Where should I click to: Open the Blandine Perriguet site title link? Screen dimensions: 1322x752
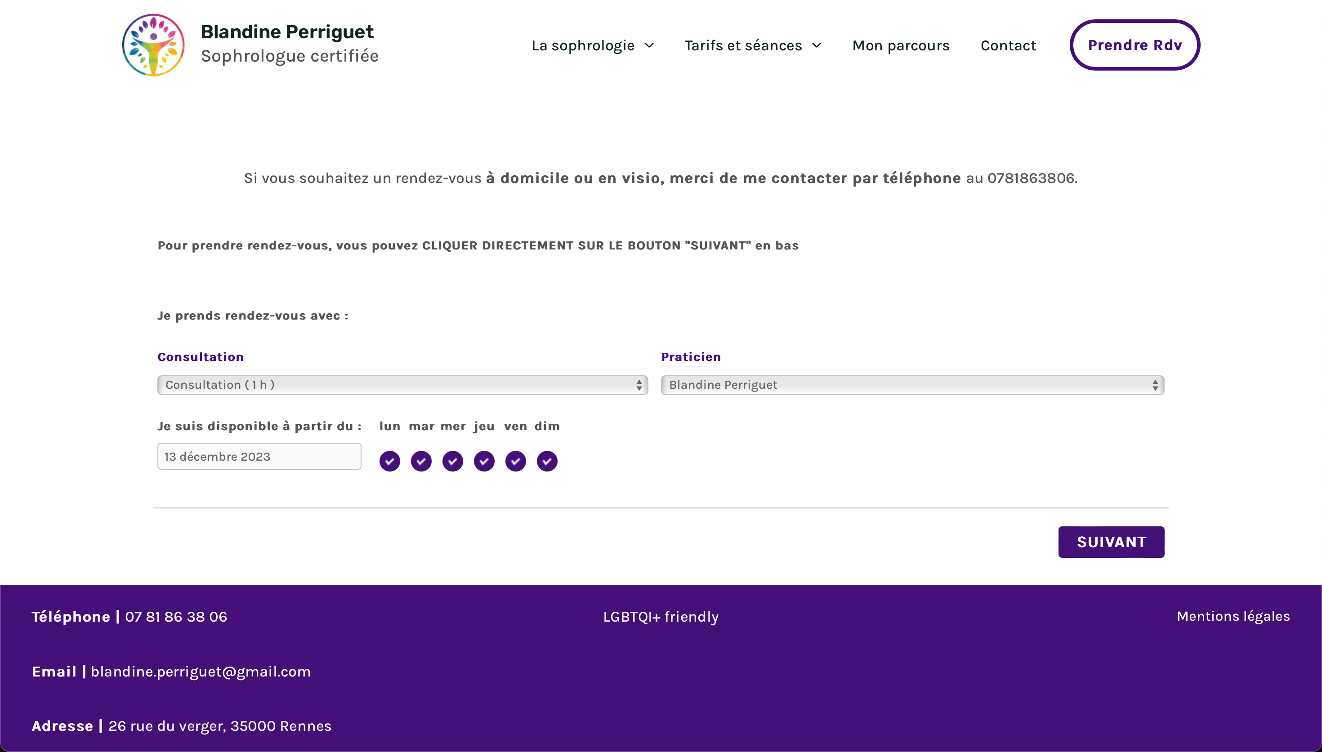click(x=287, y=32)
